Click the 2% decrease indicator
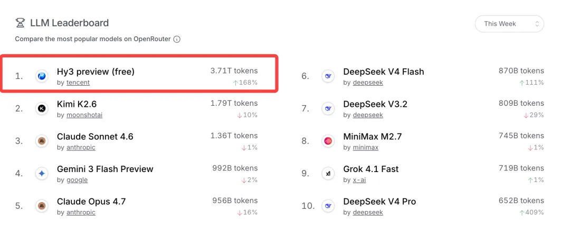Viewport: 570px width, 231px height. point(249,180)
